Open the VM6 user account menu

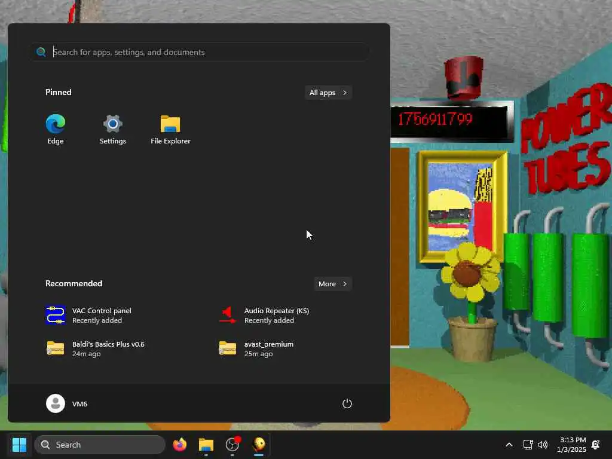(66, 403)
